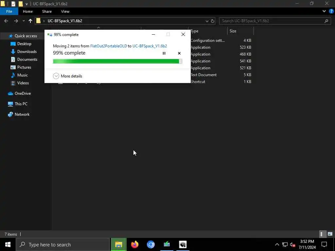Click the search magnifier icon
Screen dimensions: 335x251
click(326, 21)
